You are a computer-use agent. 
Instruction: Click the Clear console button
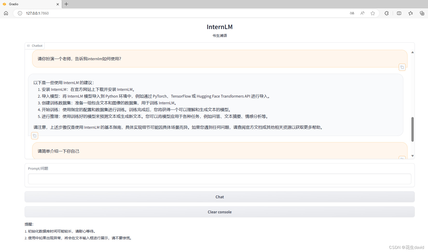click(219, 212)
